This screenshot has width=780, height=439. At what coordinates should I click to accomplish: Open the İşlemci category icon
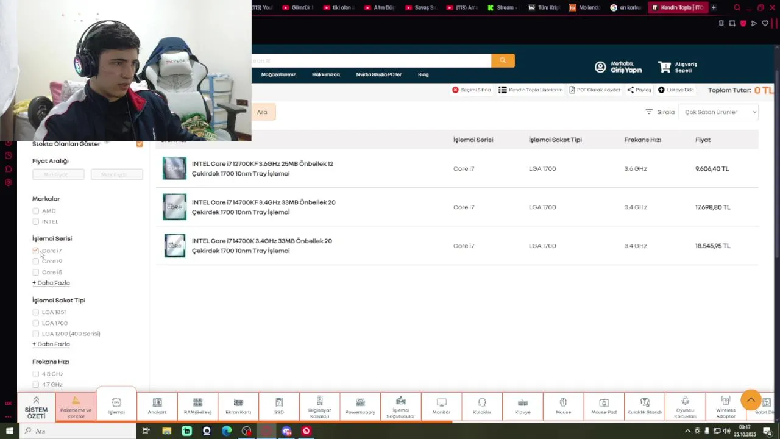[116, 406]
